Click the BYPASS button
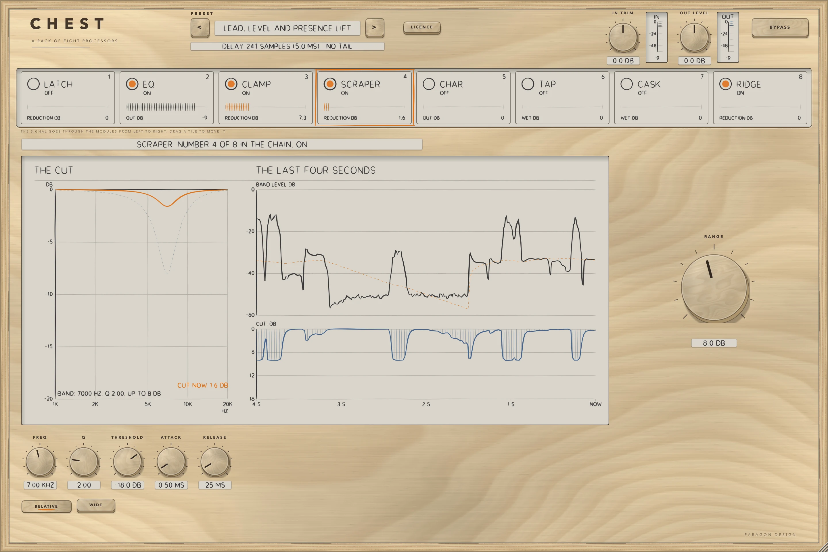 [x=780, y=28]
